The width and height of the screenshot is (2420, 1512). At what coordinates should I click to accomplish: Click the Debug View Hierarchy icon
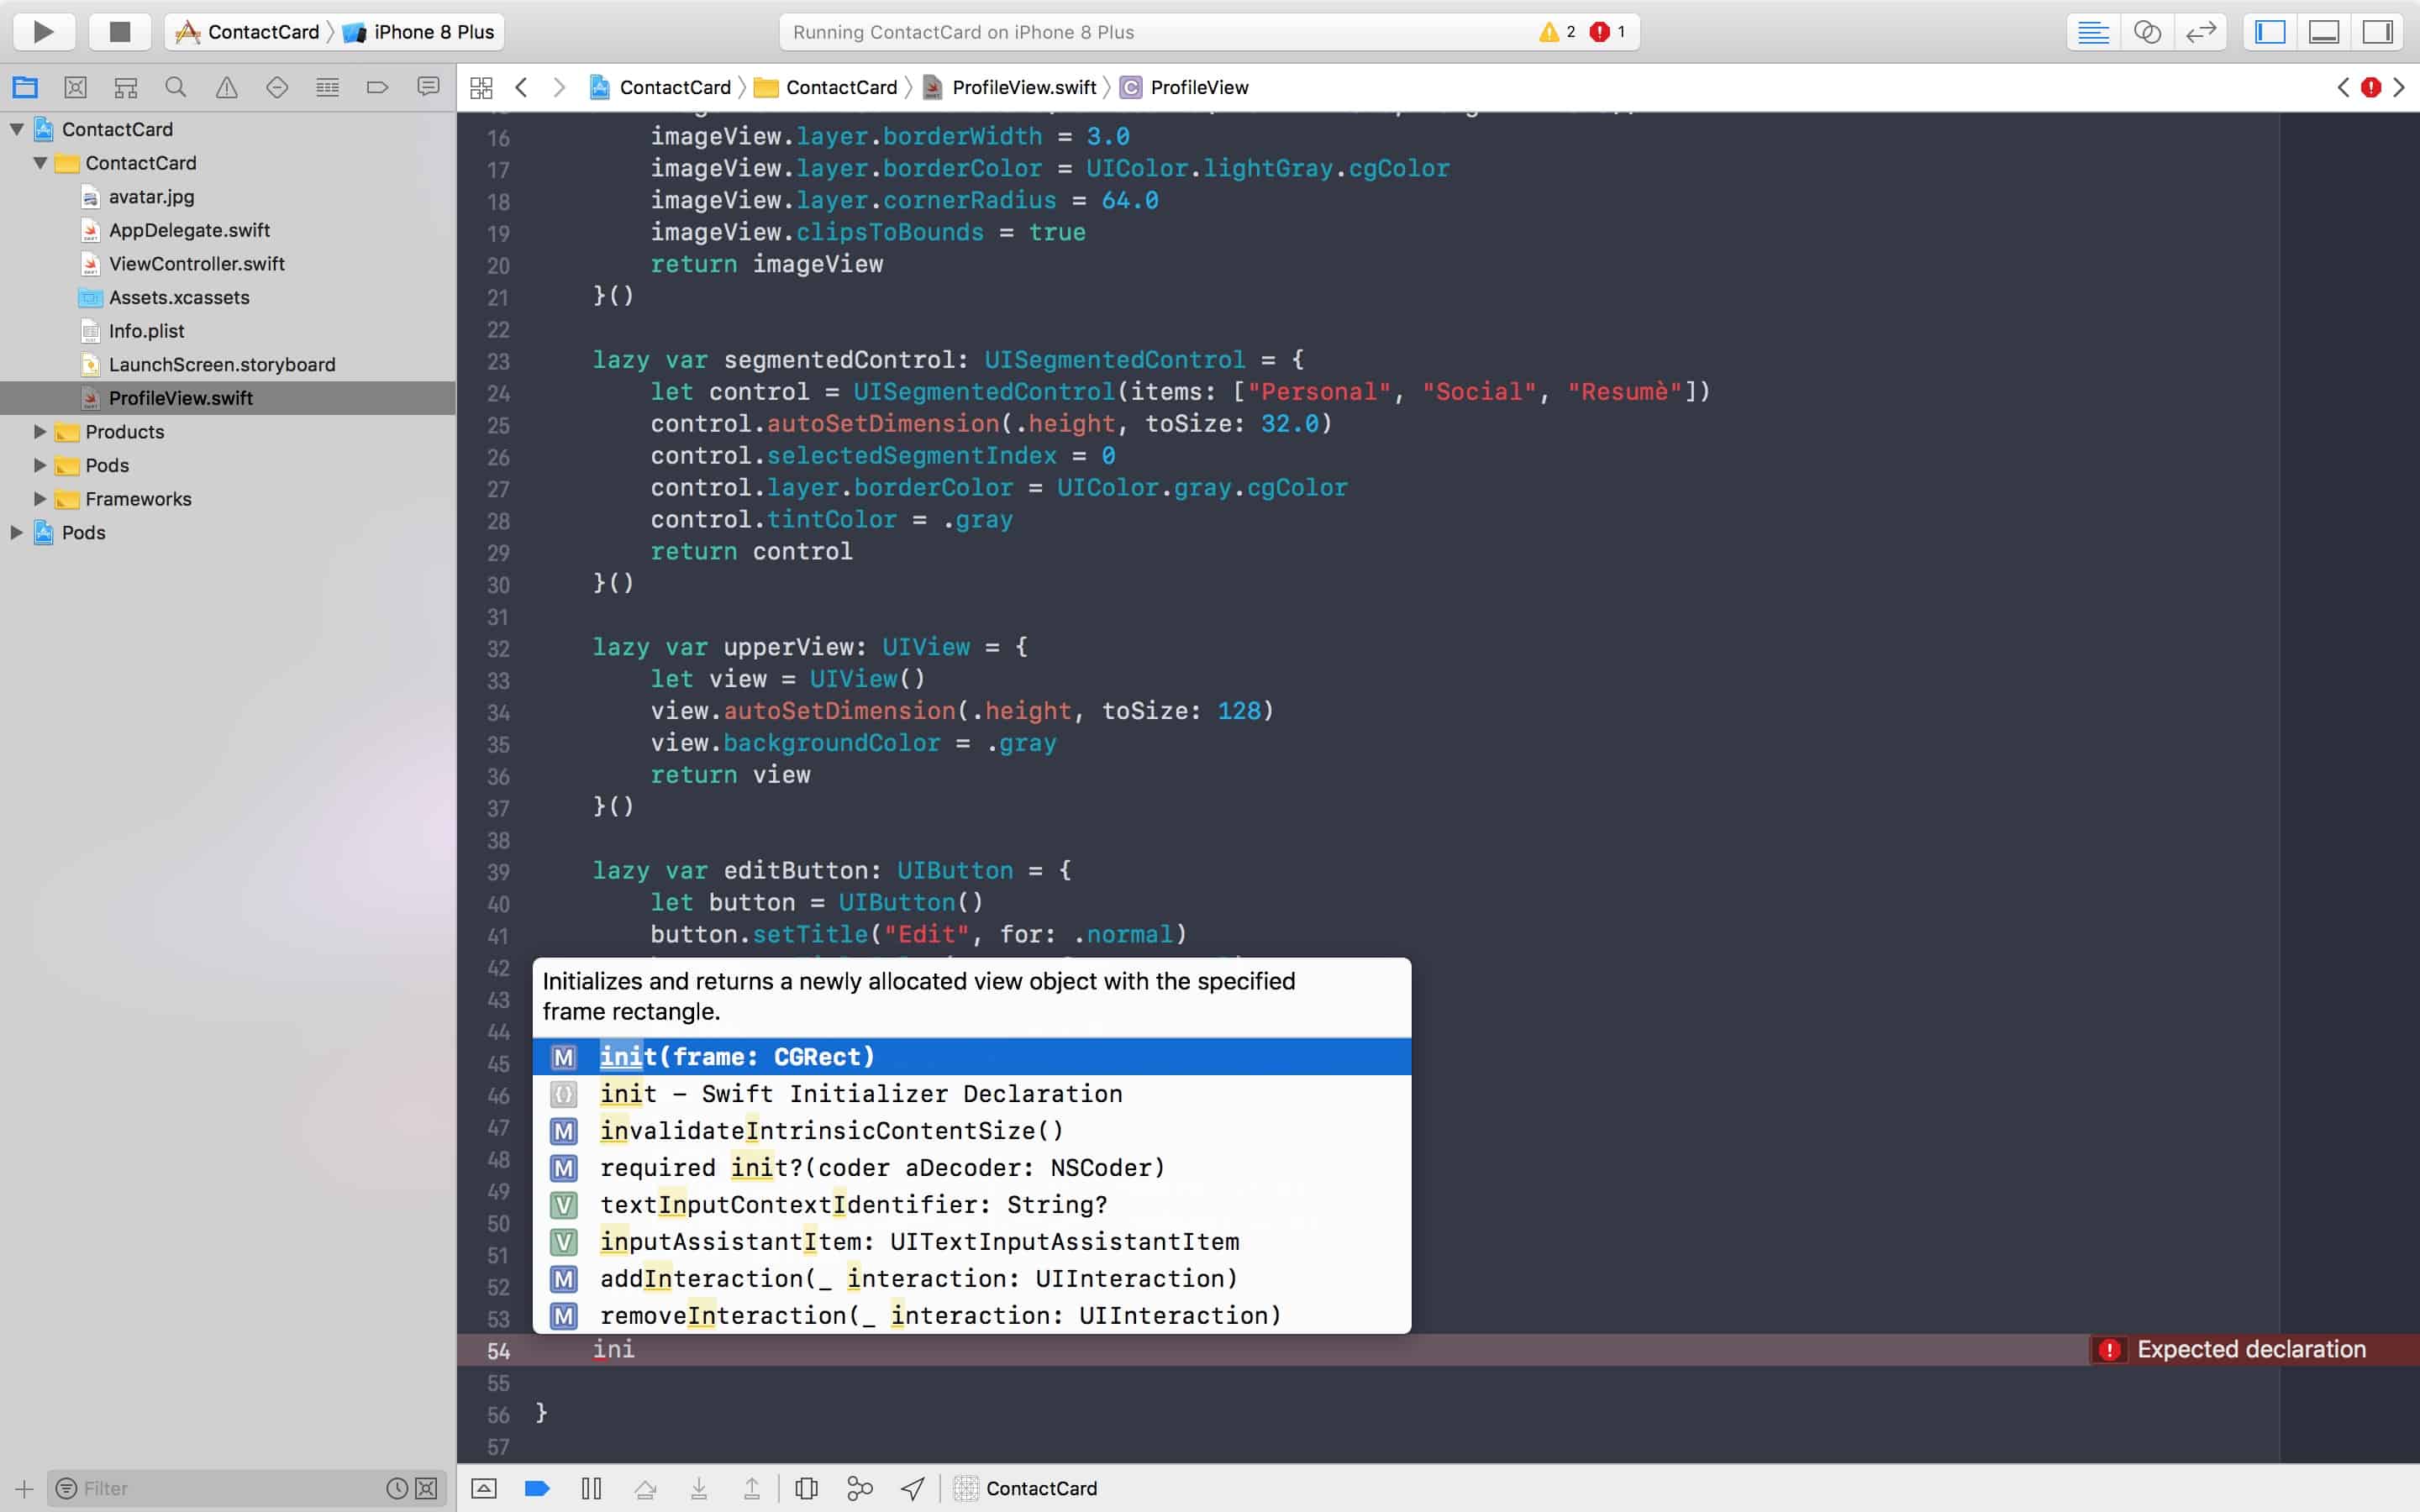click(x=806, y=1488)
